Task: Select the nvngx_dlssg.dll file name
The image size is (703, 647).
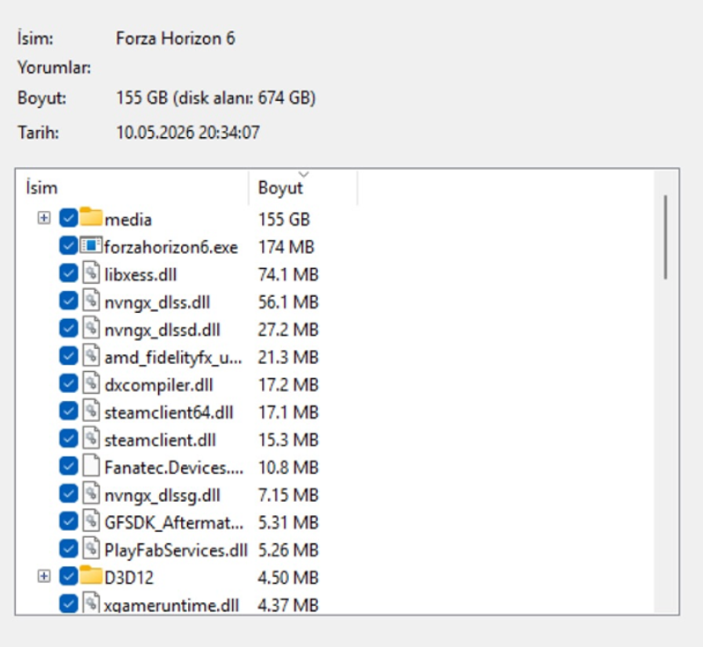Action: 162,496
